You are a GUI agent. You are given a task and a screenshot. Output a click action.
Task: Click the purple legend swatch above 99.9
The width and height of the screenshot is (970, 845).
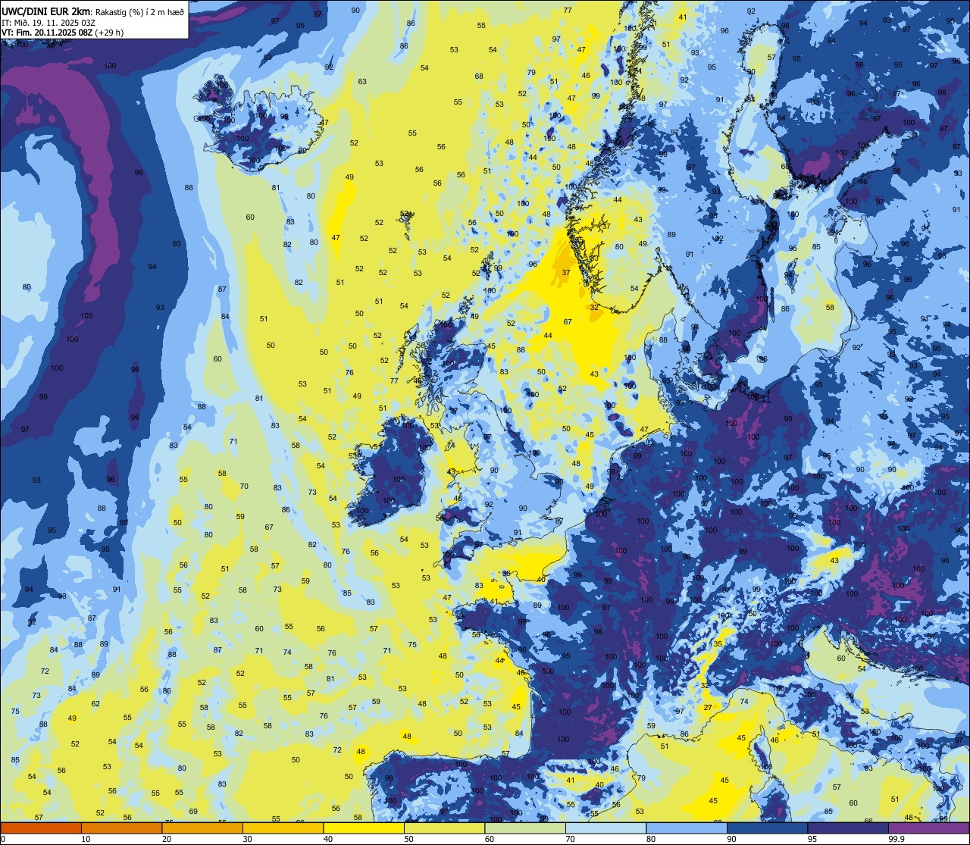click(928, 828)
